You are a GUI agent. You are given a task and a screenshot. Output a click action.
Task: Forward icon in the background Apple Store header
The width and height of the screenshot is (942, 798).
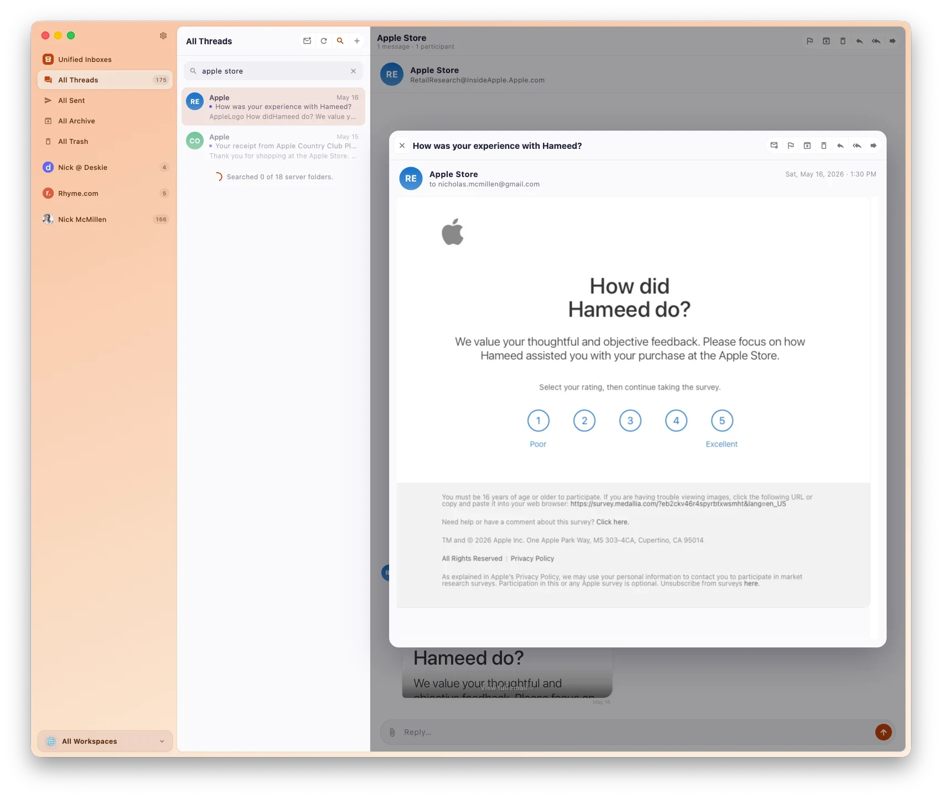pos(893,41)
